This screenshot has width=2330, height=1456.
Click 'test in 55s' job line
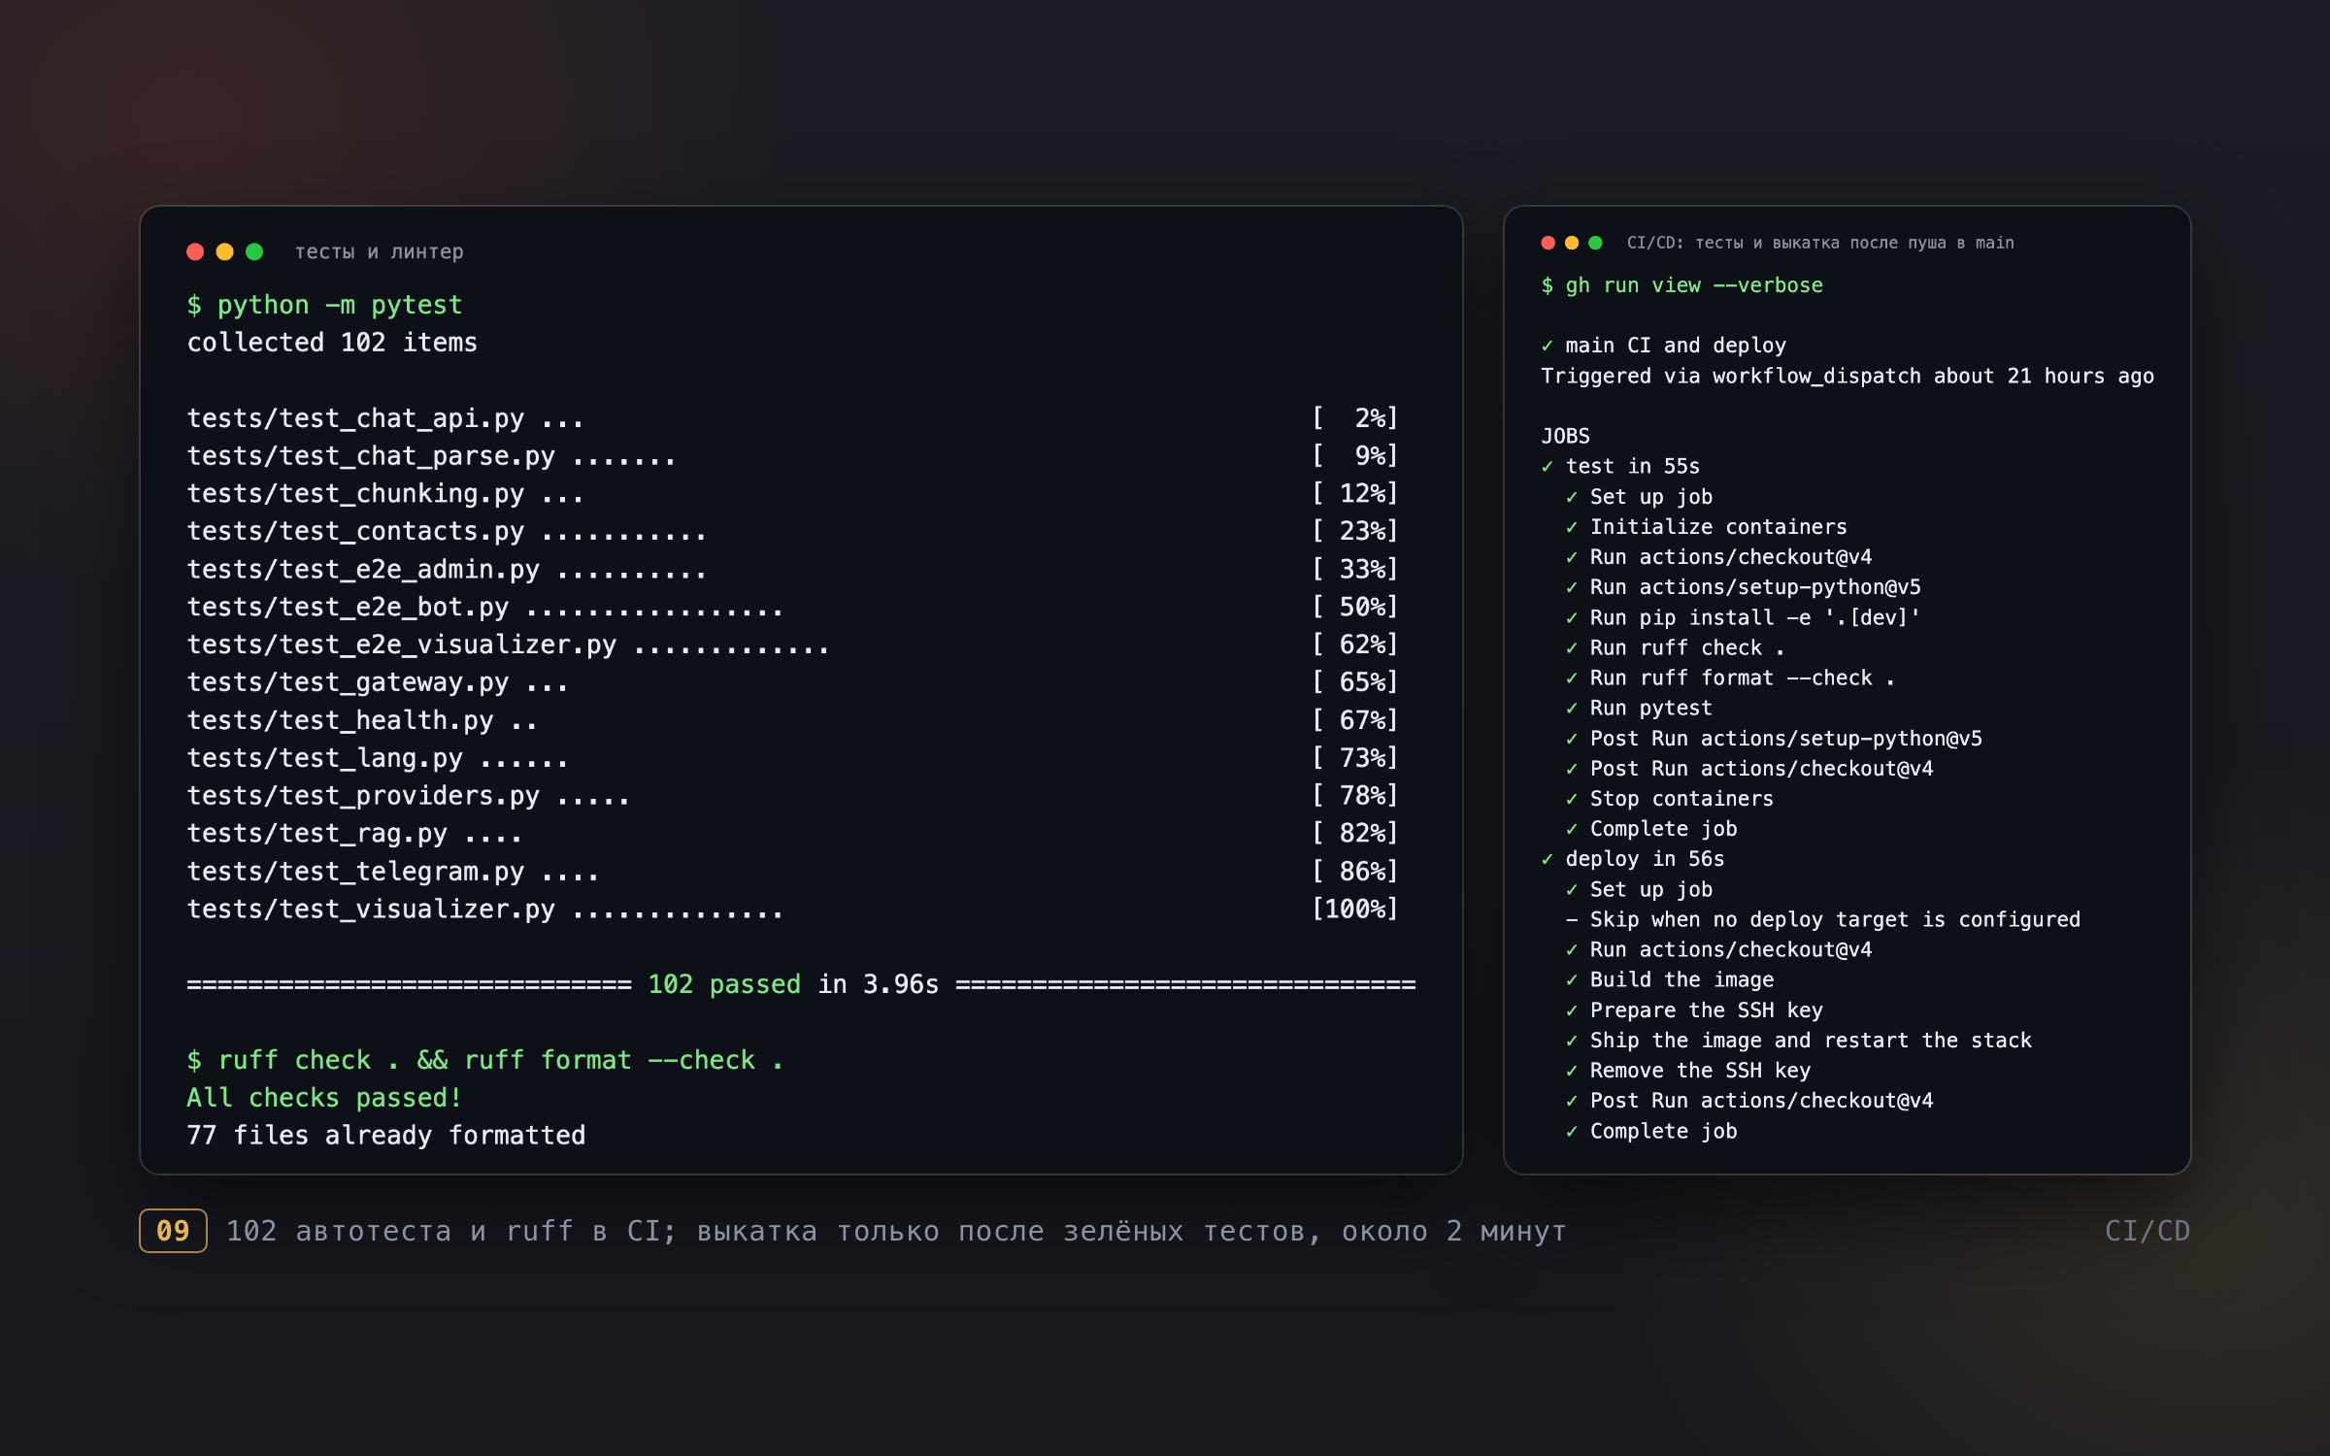tap(1620, 467)
